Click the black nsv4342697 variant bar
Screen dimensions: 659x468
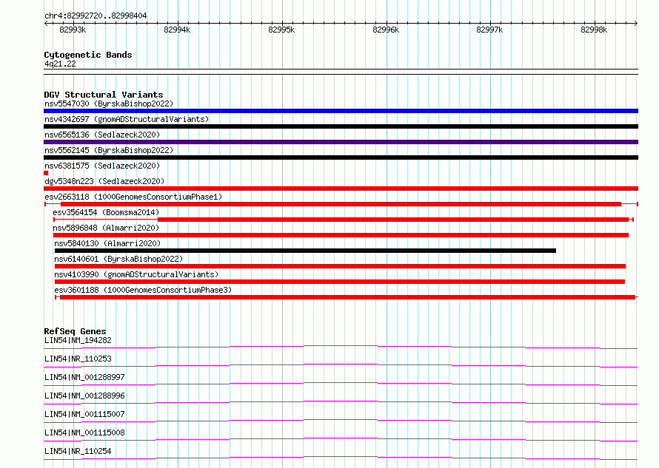[x=341, y=126]
